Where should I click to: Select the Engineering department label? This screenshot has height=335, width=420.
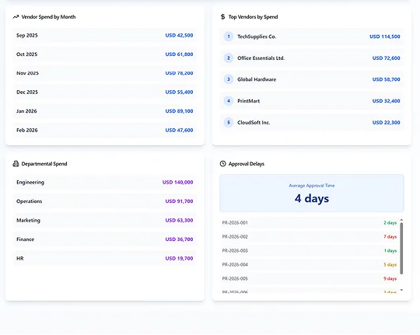pyautogui.click(x=30, y=183)
